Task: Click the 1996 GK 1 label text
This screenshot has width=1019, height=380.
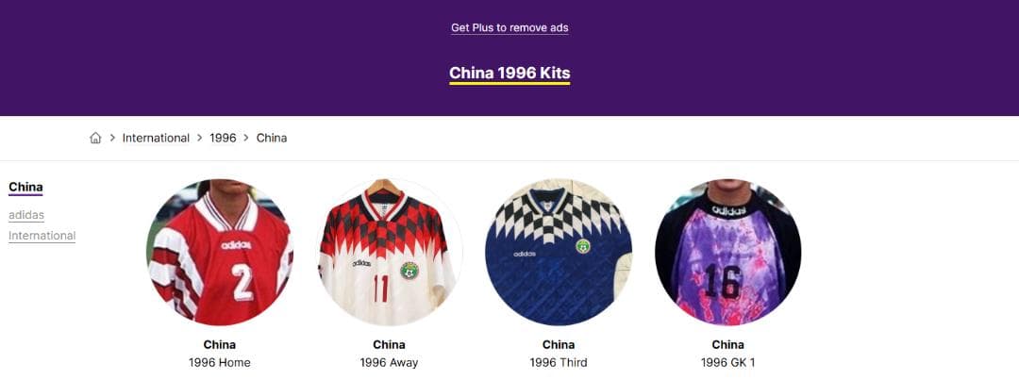Action: [727, 362]
